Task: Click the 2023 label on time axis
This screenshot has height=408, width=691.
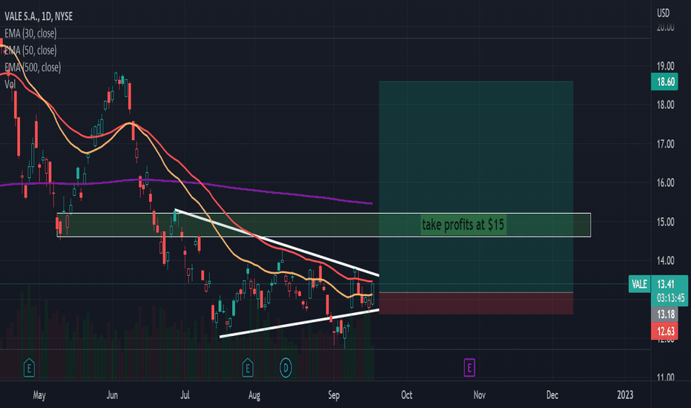Action: click(x=625, y=395)
